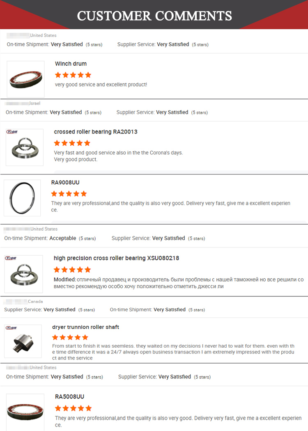Click the stars under the XSU080218 bearing title
Screen dimensions: 308x431
[x=72, y=270]
